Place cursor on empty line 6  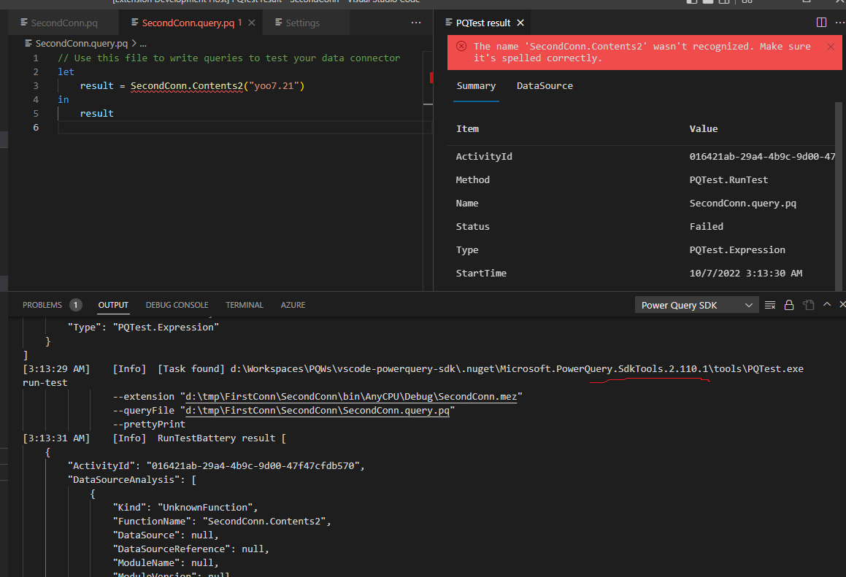[x=245, y=127]
